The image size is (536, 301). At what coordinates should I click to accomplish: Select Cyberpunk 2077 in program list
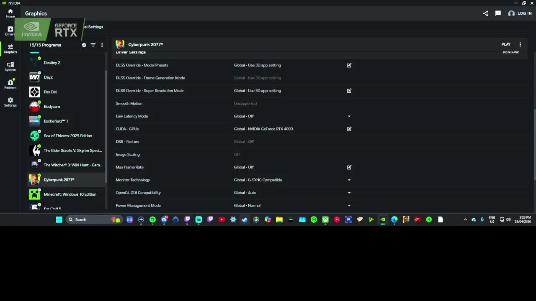(66, 180)
